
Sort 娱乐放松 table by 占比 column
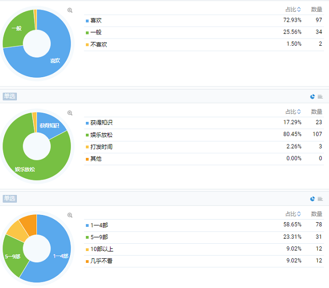click(x=299, y=112)
